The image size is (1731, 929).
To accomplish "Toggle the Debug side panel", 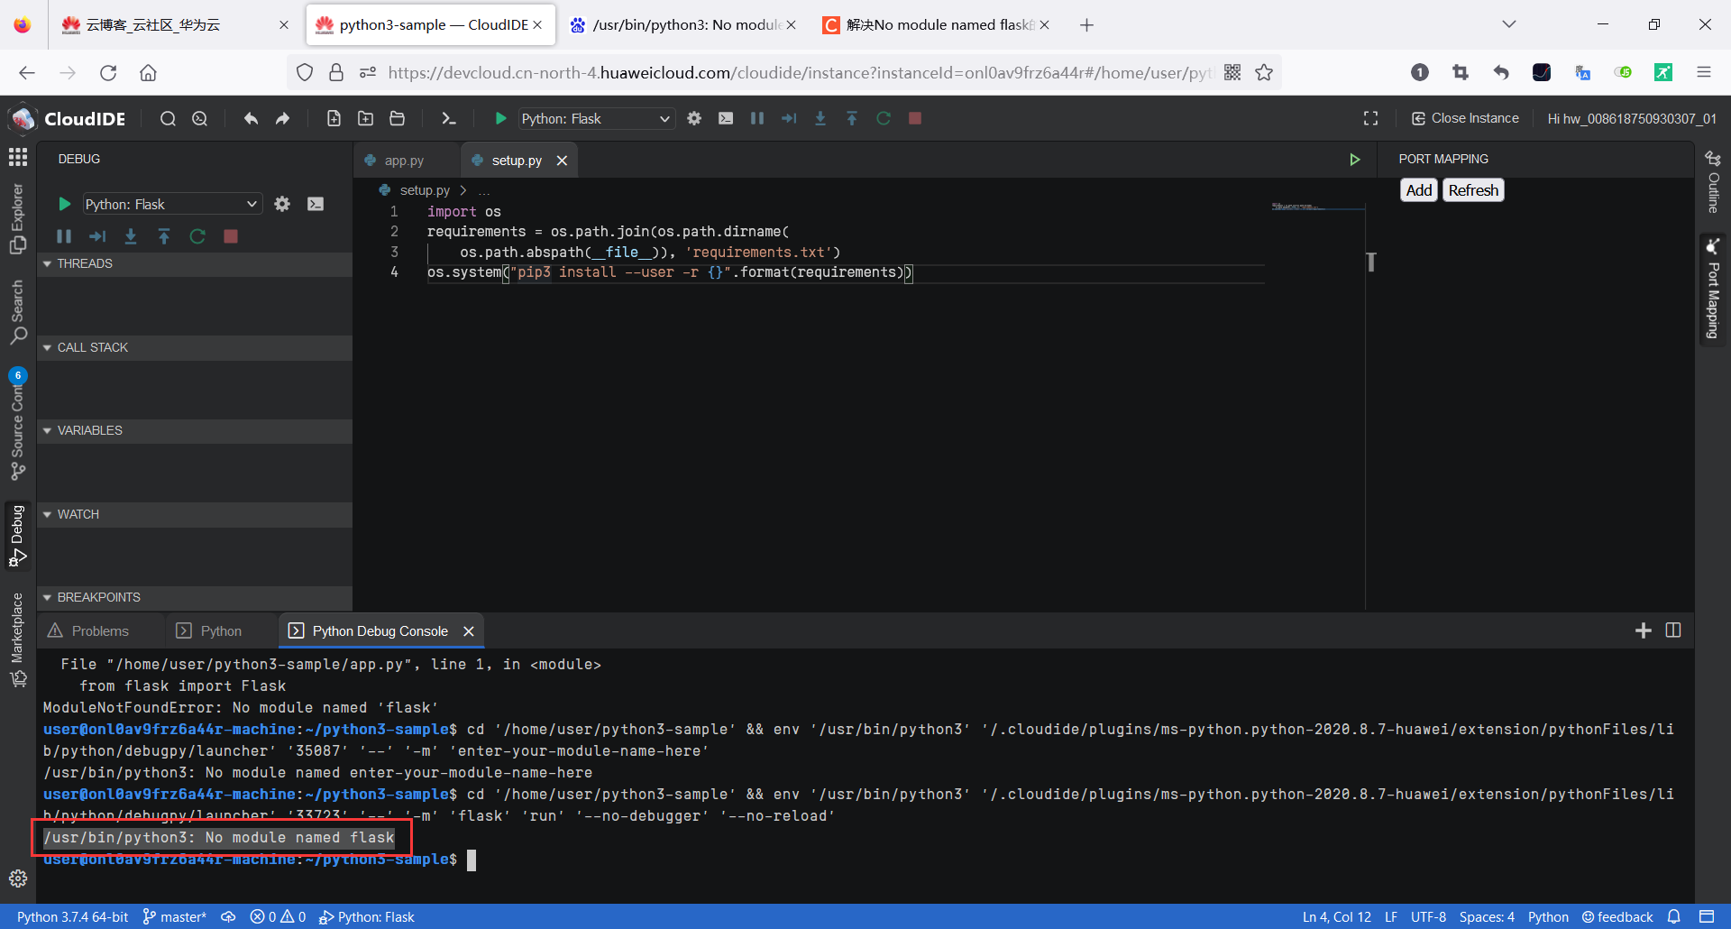I will 17,537.
